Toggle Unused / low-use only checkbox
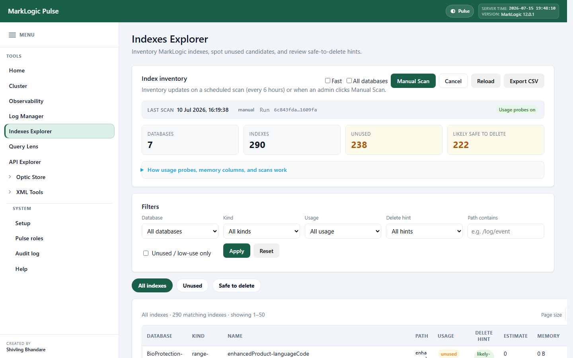The image size is (573, 358). 146,253
